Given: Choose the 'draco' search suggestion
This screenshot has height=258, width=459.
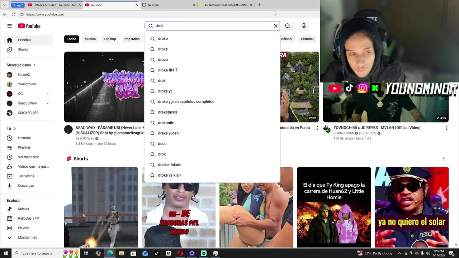Looking at the screenshot, I should point(212,59).
